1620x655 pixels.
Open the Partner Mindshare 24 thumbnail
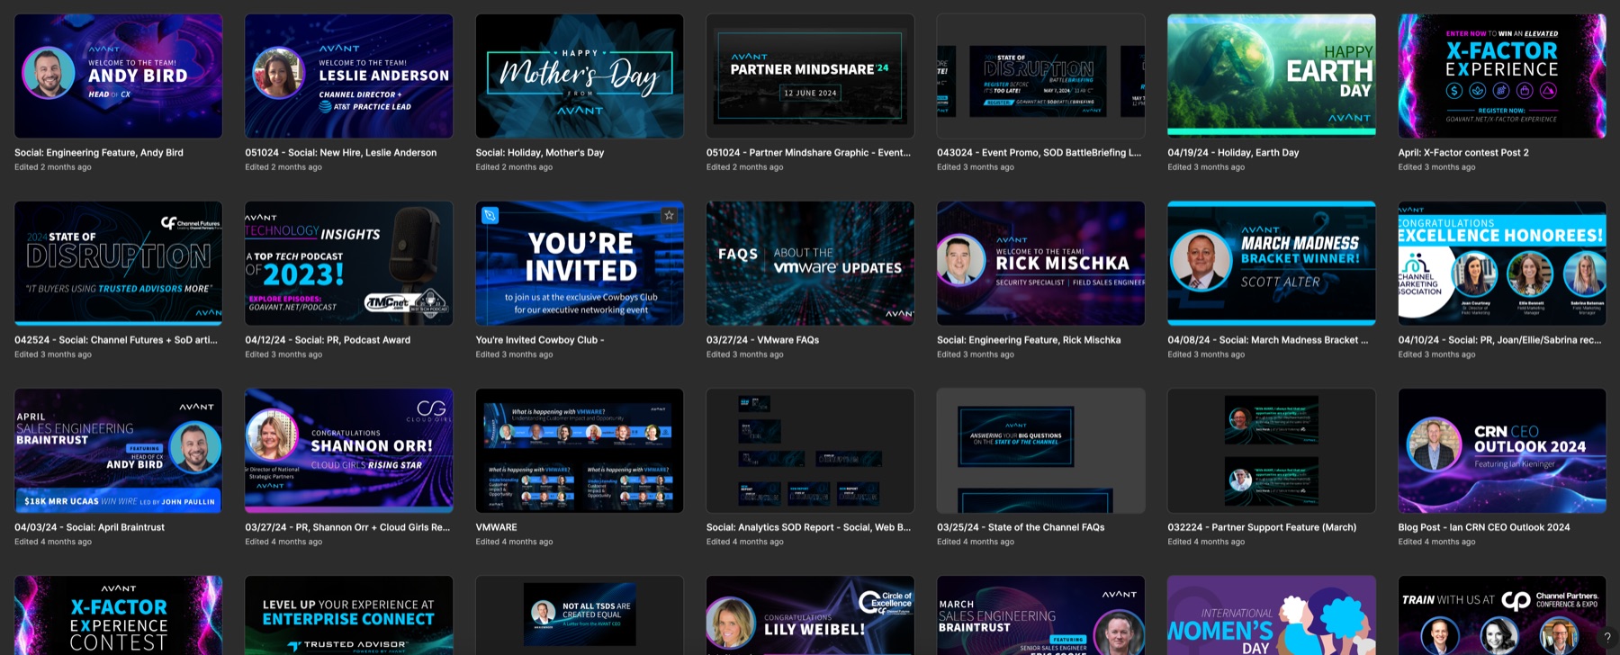coord(810,76)
